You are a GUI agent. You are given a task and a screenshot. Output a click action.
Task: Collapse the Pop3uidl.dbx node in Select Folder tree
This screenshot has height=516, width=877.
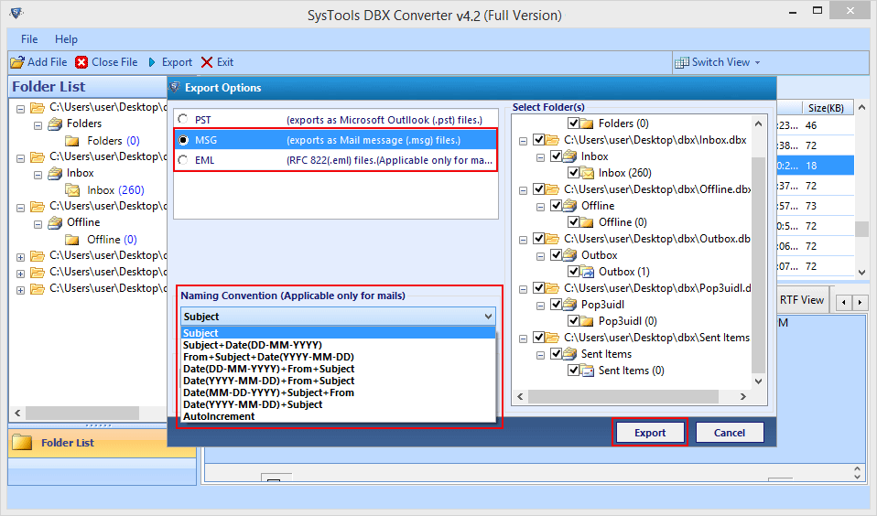(x=523, y=290)
